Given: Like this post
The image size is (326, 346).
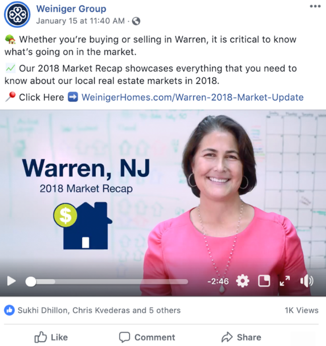Looking at the screenshot, I should pyautogui.click(x=51, y=337).
